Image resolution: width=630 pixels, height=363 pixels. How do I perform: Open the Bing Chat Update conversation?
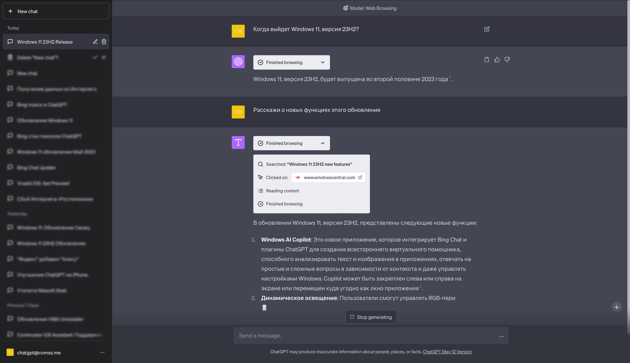tap(56, 167)
